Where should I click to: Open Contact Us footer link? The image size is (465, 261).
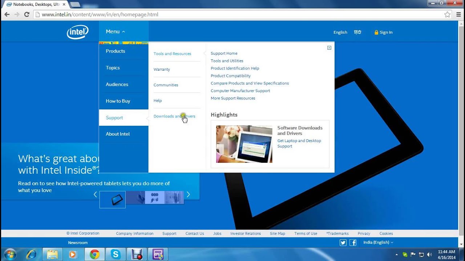195,233
